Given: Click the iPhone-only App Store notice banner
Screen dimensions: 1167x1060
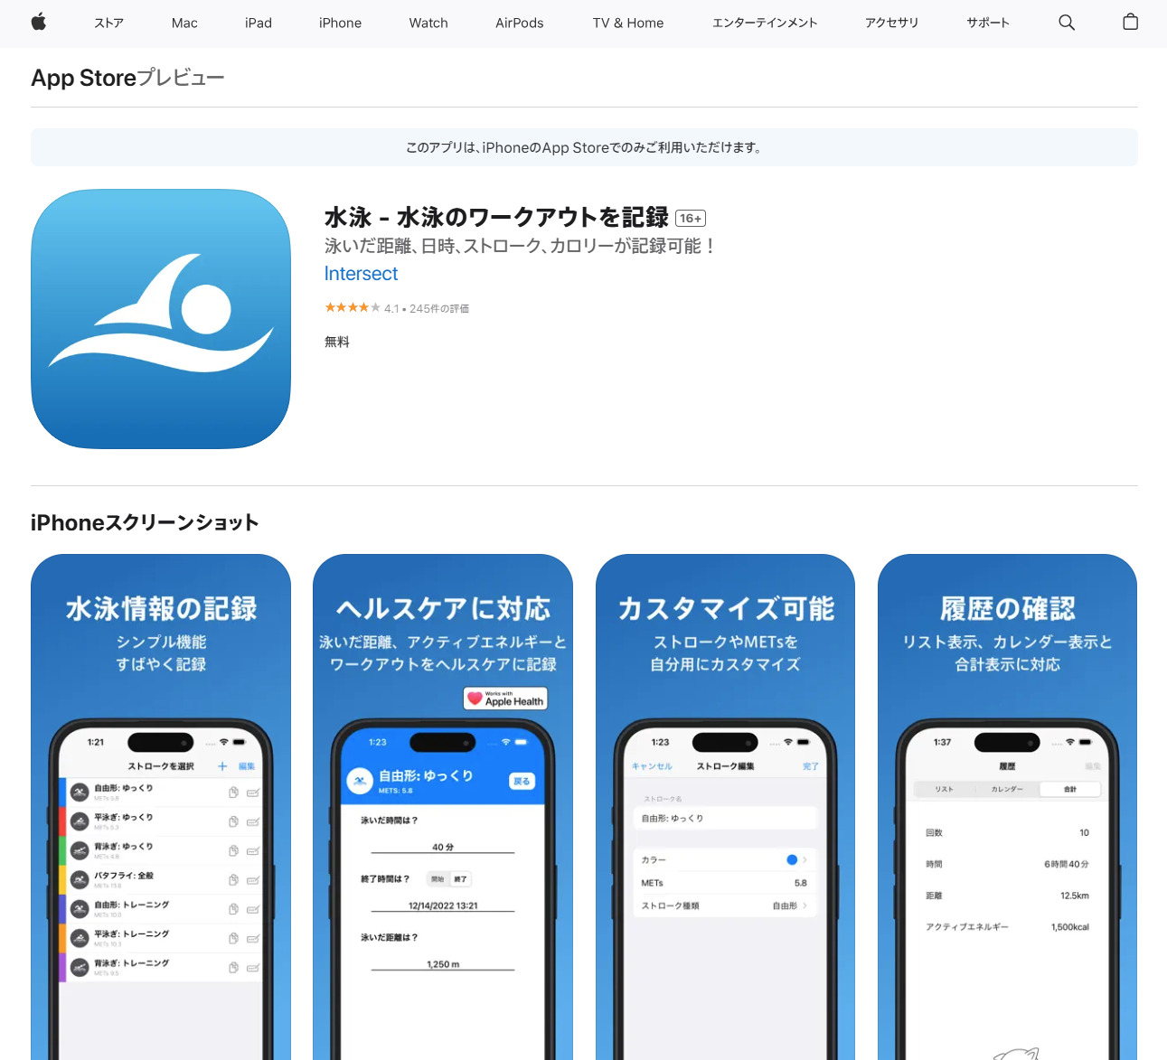Looking at the screenshot, I should pos(584,147).
